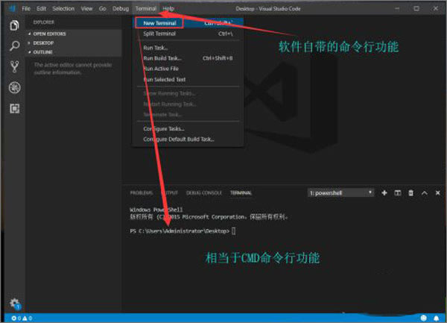Click the warnings count in status bar
Viewport: 447px width, 323px height.
[28, 318]
